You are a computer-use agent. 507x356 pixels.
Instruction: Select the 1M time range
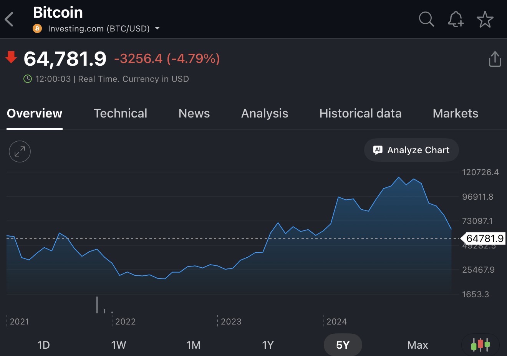tap(193, 345)
